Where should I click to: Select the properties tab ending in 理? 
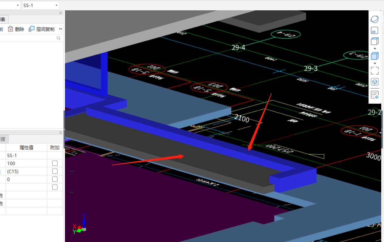(x=4, y=139)
